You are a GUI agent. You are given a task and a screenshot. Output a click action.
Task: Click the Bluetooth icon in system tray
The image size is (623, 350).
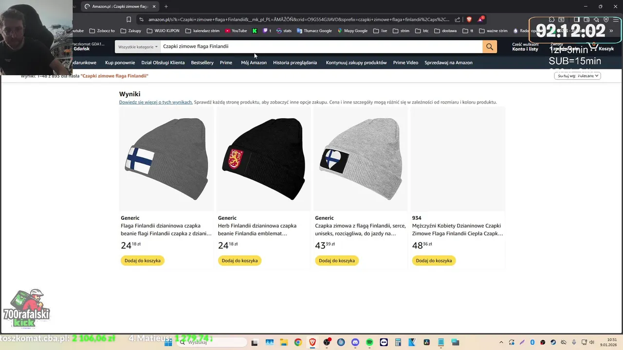[532, 342]
